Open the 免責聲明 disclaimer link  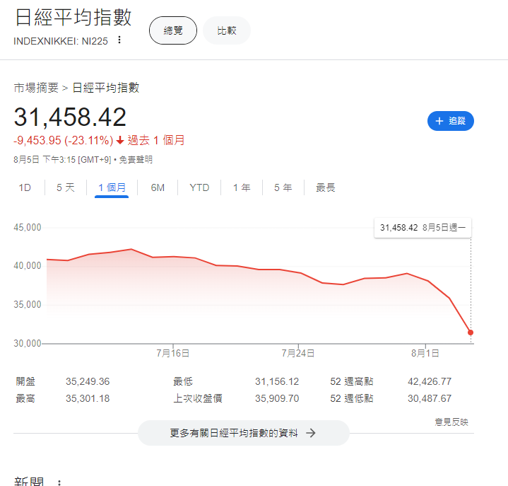pyautogui.click(x=136, y=160)
